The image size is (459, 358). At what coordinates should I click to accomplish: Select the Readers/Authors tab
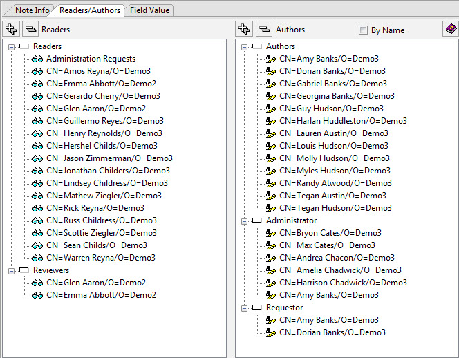click(90, 10)
